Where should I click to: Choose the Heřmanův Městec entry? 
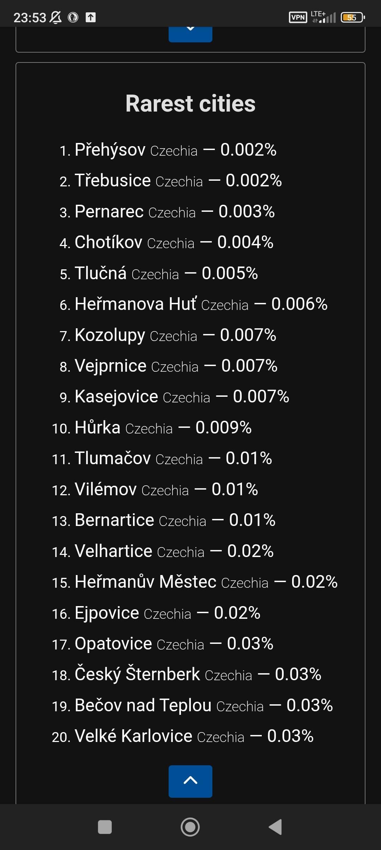point(195,582)
